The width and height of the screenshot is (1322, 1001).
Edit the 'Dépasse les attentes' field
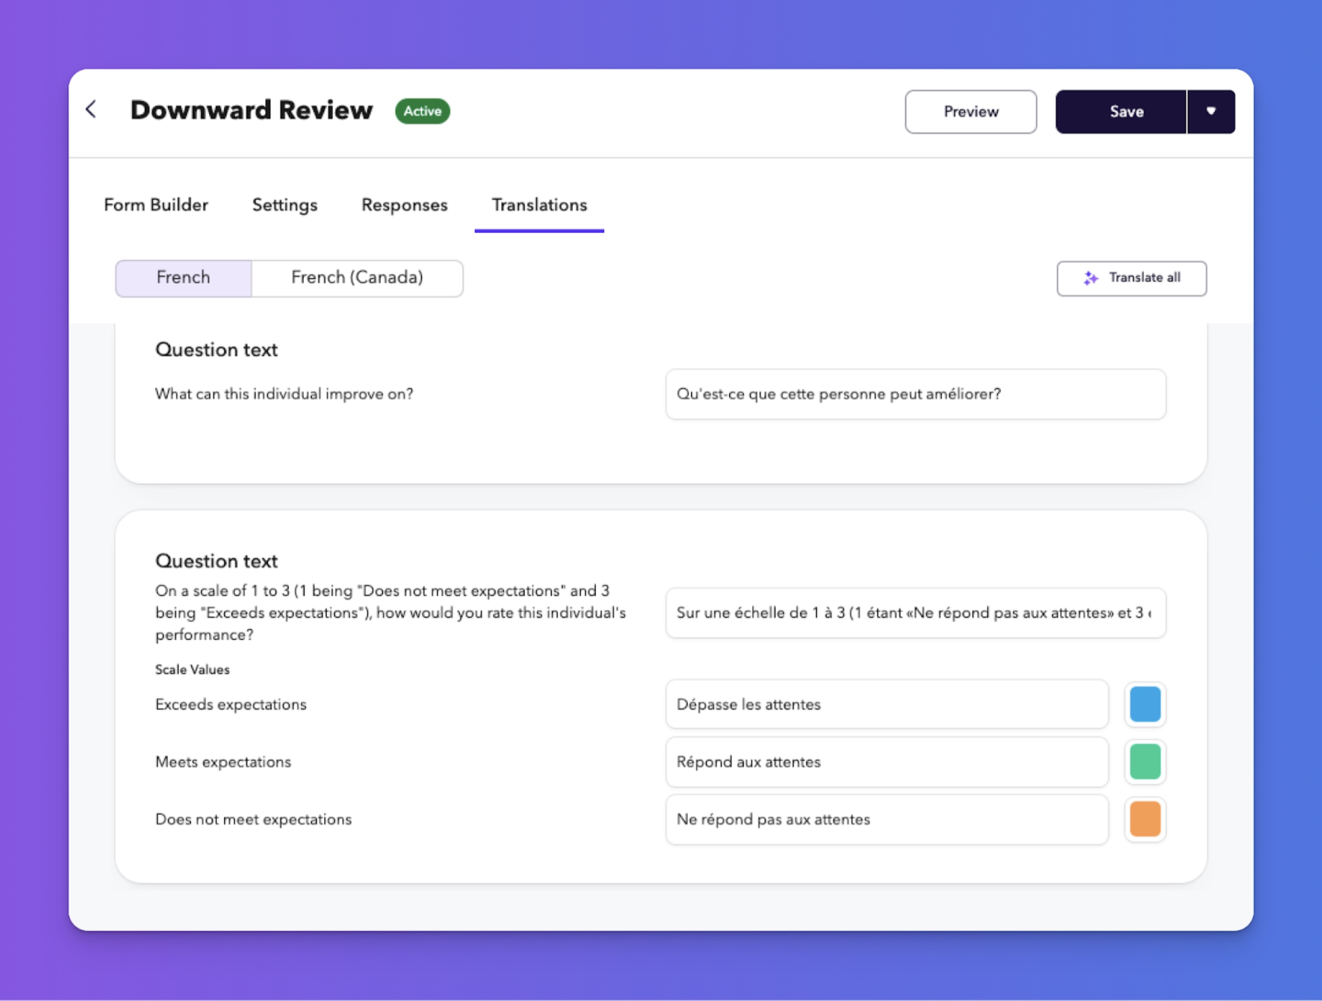(x=886, y=704)
